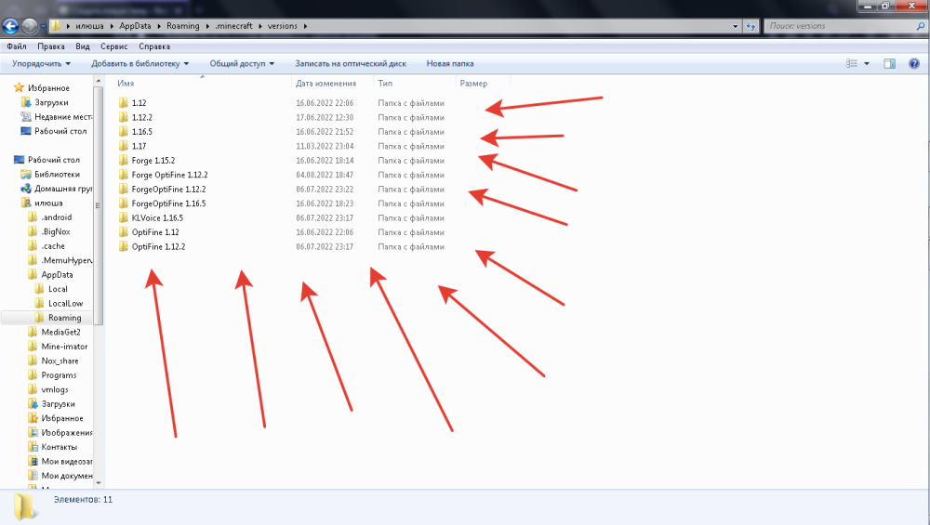930x525 pixels.
Task: Select LocalLow folder in tree
Action: tap(65, 304)
